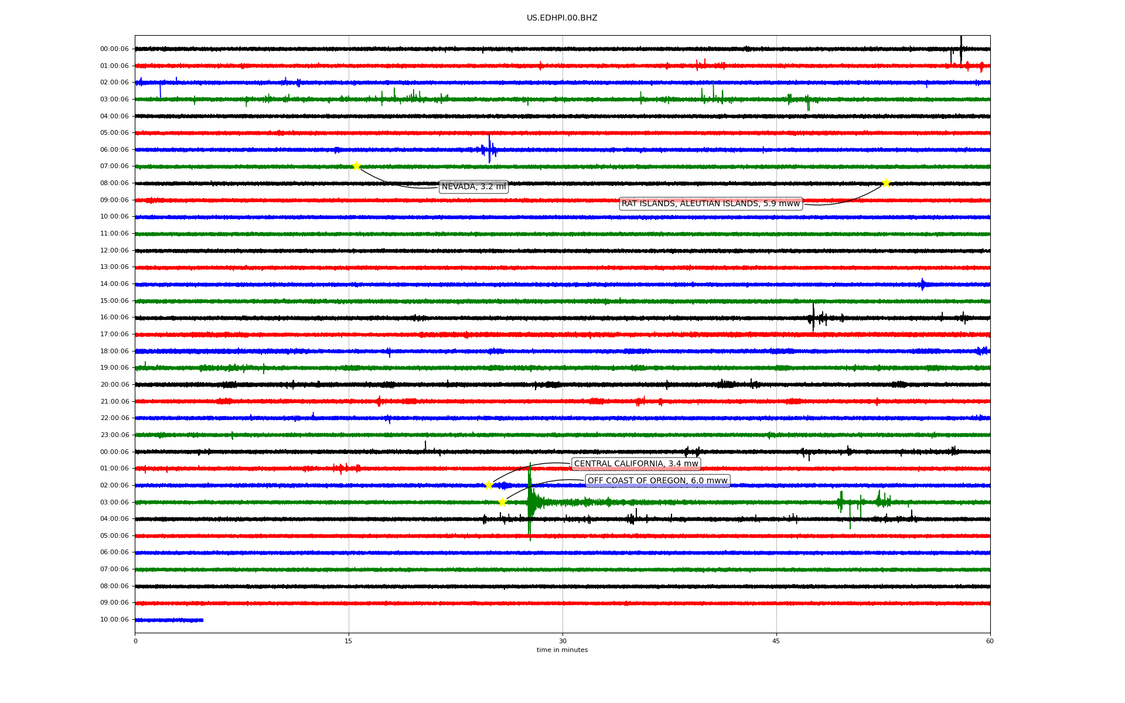Screen dimensions: 1125x703
Task: Click the blue spike on the 06:00:06 trace
Action: tap(489, 149)
